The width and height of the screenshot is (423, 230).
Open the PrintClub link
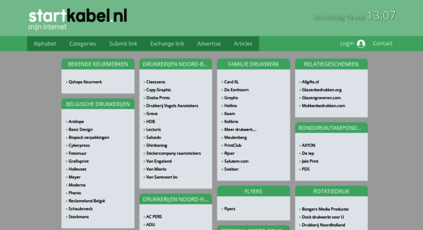click(233, 145)
